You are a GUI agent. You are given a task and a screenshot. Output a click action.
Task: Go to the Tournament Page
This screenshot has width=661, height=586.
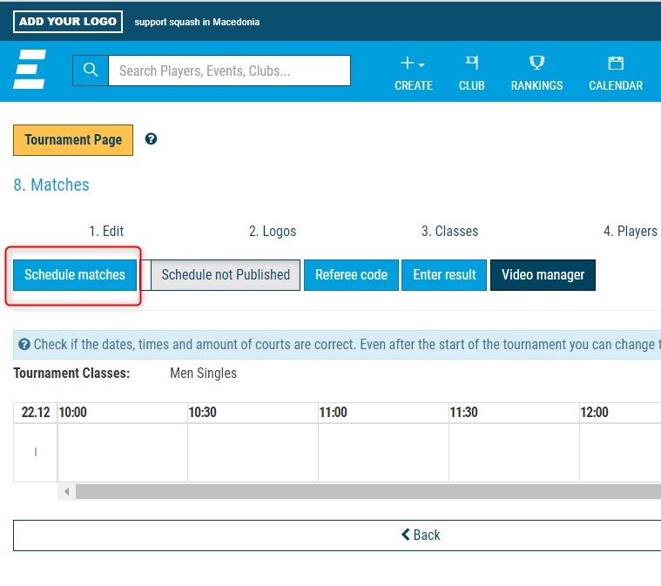tap(73, 140)
